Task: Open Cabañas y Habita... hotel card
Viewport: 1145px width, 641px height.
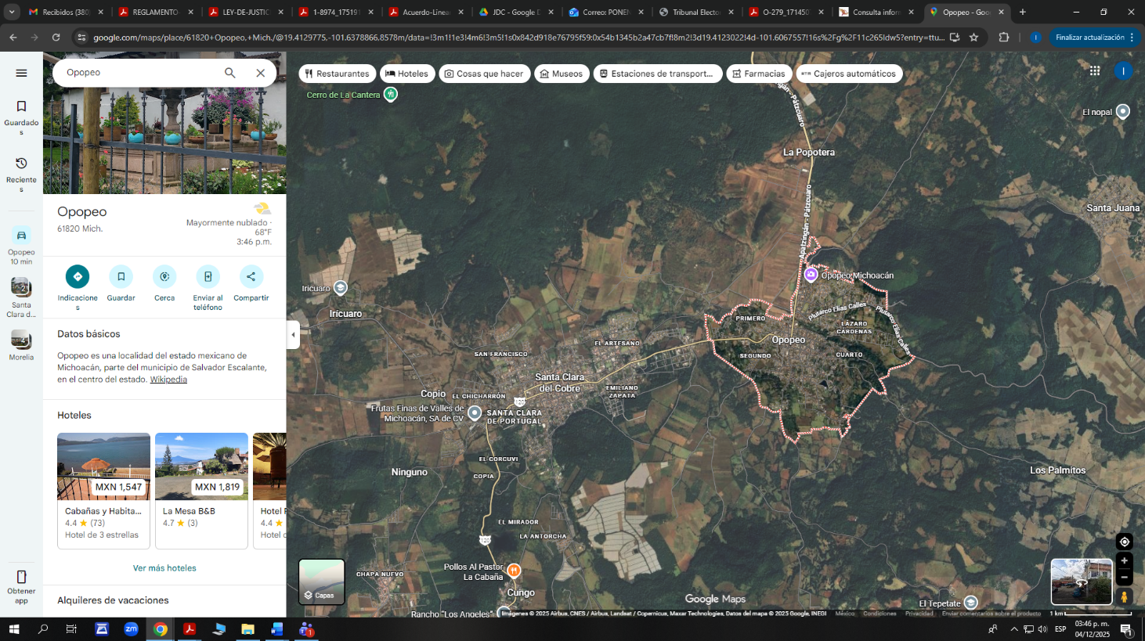Action: tap(103, 490)
